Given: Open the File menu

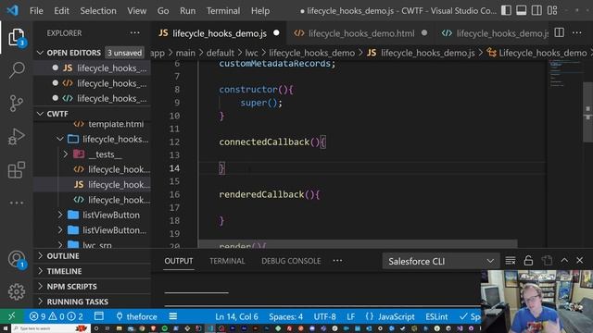Looking at the screenshot, I should click(x=36, y=10).
